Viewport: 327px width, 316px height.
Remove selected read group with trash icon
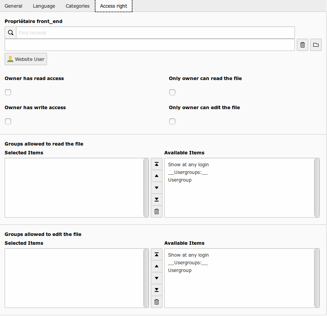(x=157, y=211)
